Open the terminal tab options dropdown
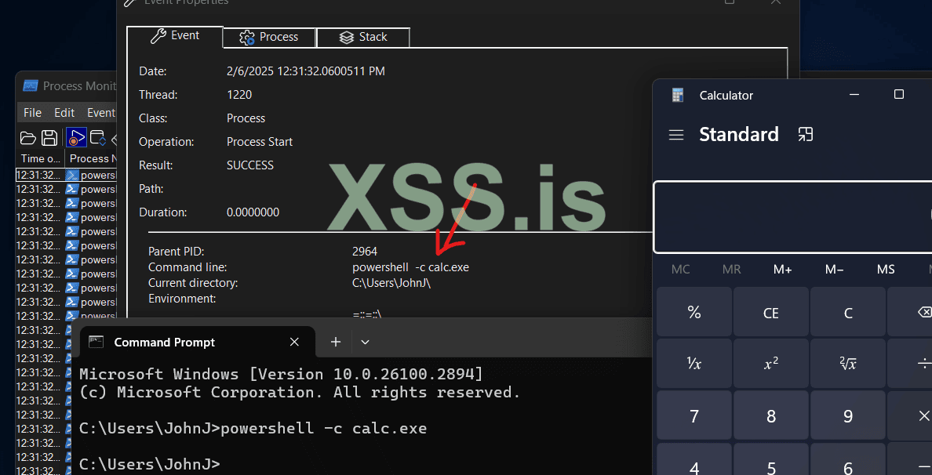Image resolution: width=932 pixels, height=475 pixels. tap(365, 342)
